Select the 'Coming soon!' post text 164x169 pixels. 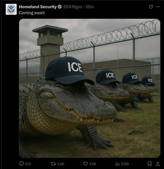click(32, 13)
